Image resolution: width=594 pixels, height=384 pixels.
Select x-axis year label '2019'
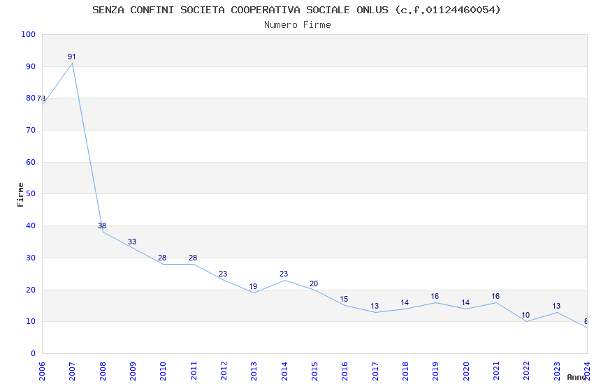coord(435,371)
